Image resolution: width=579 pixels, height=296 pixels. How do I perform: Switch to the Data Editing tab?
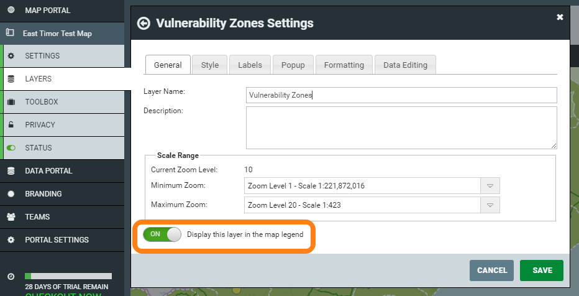(x=406, y=65)
